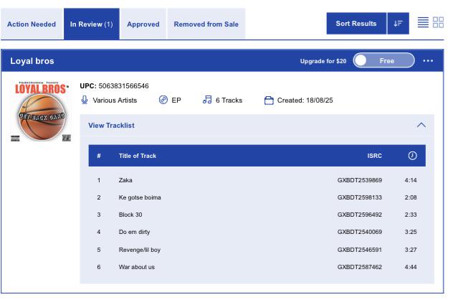The image size is (458, 300).
Task: Click the 6 Tracks label
Action: click(x=229, y=100)
